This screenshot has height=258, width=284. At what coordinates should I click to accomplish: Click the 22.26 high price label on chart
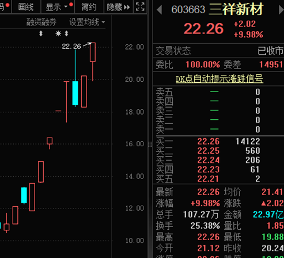point(71,47)
